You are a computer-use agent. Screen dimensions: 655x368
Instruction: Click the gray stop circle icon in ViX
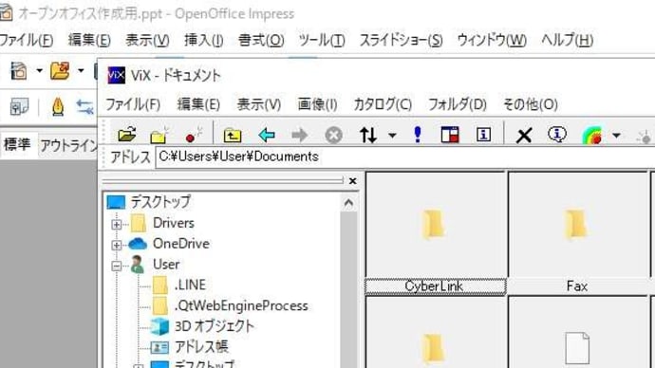point(333,136)
